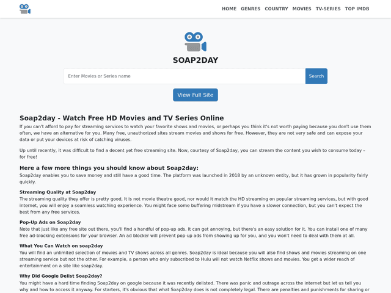Click paragraph starting 'If you can't afford to pay'
This screenshot has width=391, height=293.
195,133
